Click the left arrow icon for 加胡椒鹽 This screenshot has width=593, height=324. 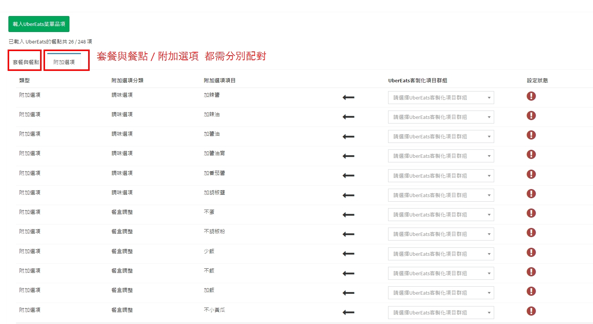coord(348,195)
